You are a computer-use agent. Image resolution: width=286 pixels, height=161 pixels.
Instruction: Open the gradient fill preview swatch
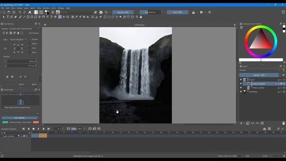[x=36, y=12]
